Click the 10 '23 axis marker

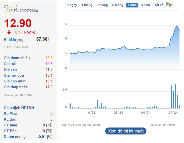pyautogui.click(x=91, y=113)
